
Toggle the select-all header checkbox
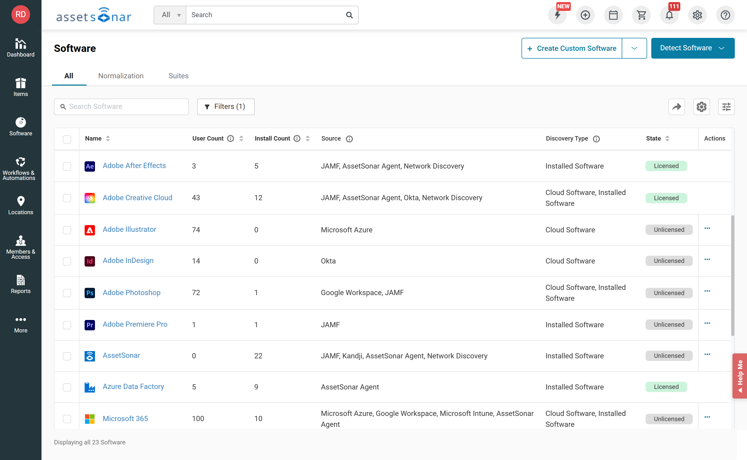point(67,139)
